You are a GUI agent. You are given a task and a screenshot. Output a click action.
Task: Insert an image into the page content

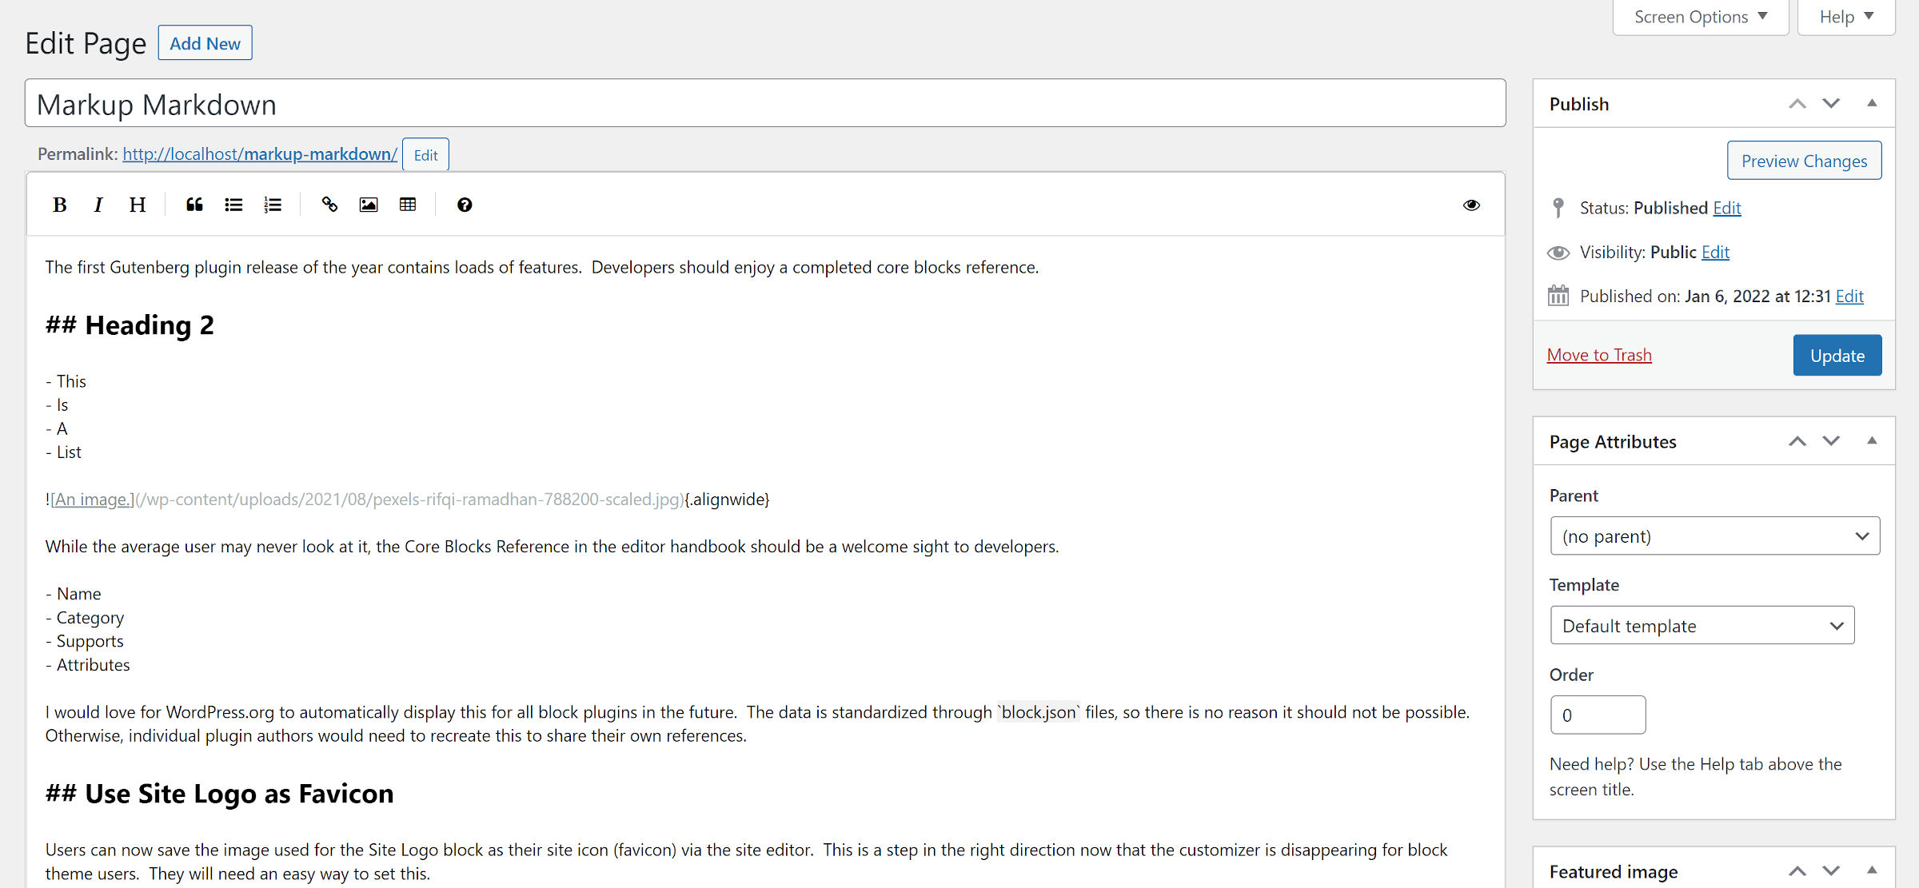pyautogui.click(x=368, y=205)
